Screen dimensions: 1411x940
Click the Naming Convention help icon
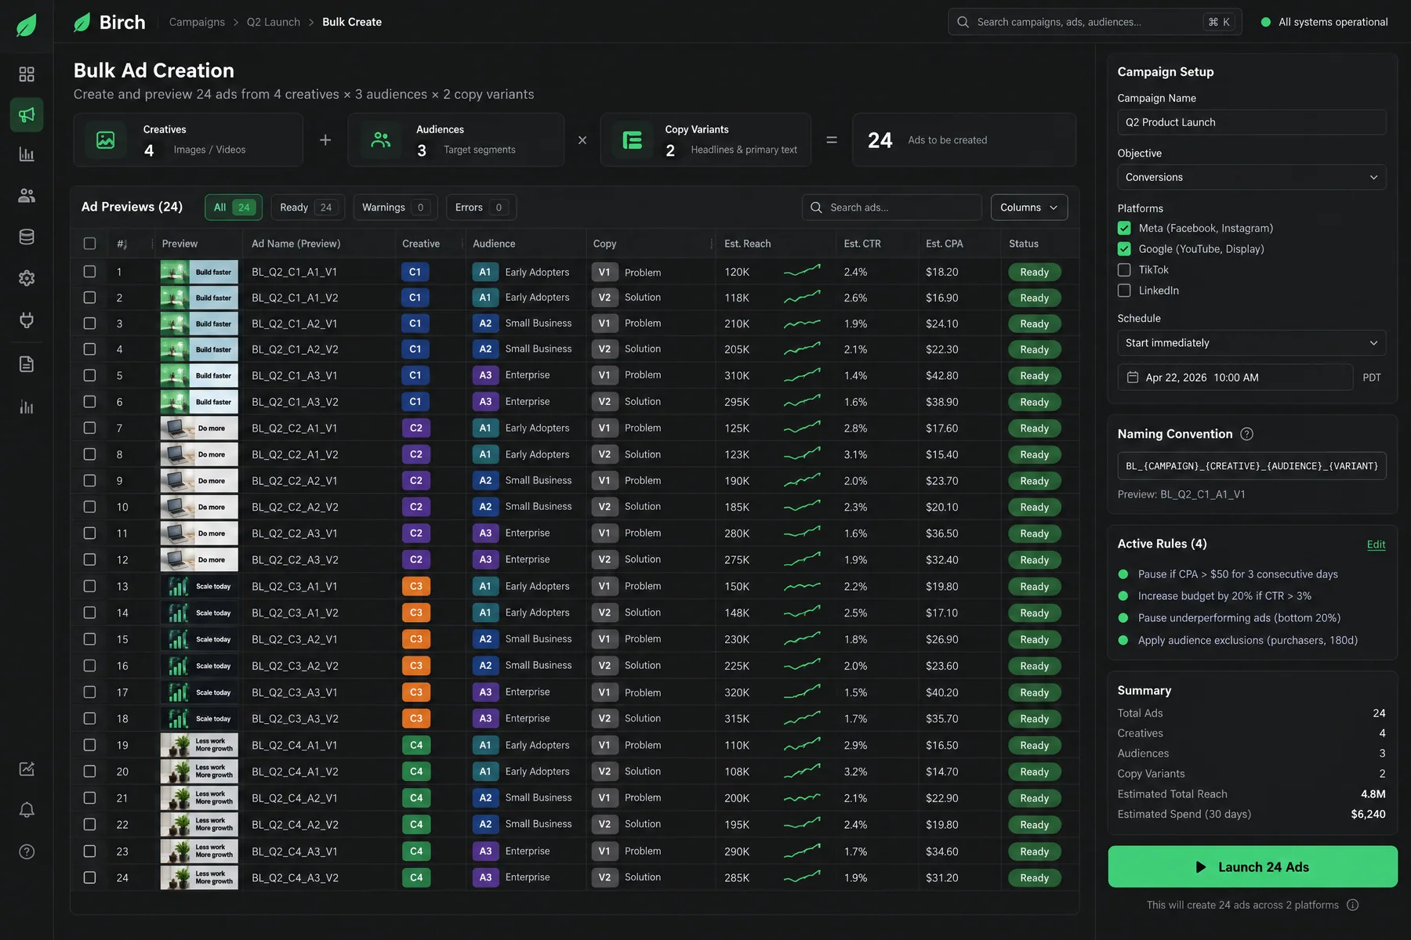tap(1247, 434)
